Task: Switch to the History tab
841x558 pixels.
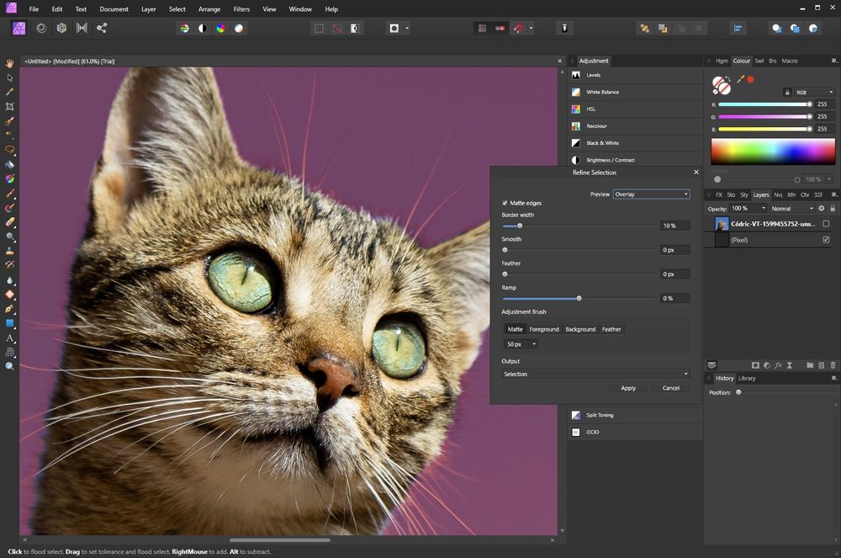Action: pyautogui.click(x=724, y=378)
